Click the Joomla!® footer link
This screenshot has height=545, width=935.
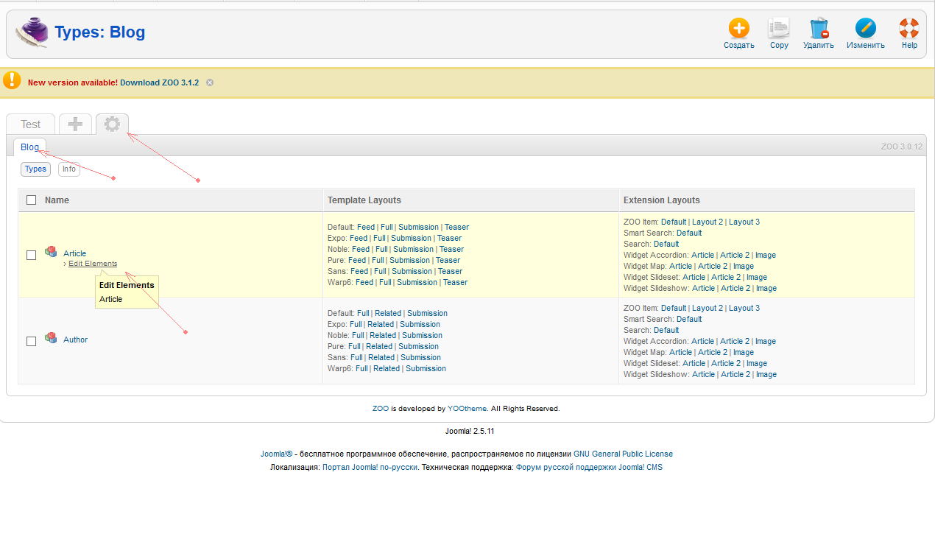276,454
